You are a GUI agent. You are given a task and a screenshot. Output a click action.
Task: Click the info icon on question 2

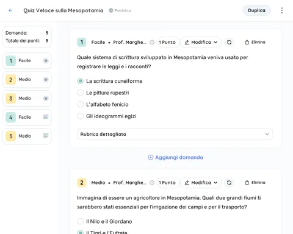[152, 183]
